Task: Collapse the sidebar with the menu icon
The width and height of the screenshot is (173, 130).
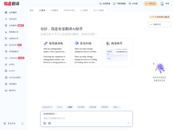Action: [22, 123]
